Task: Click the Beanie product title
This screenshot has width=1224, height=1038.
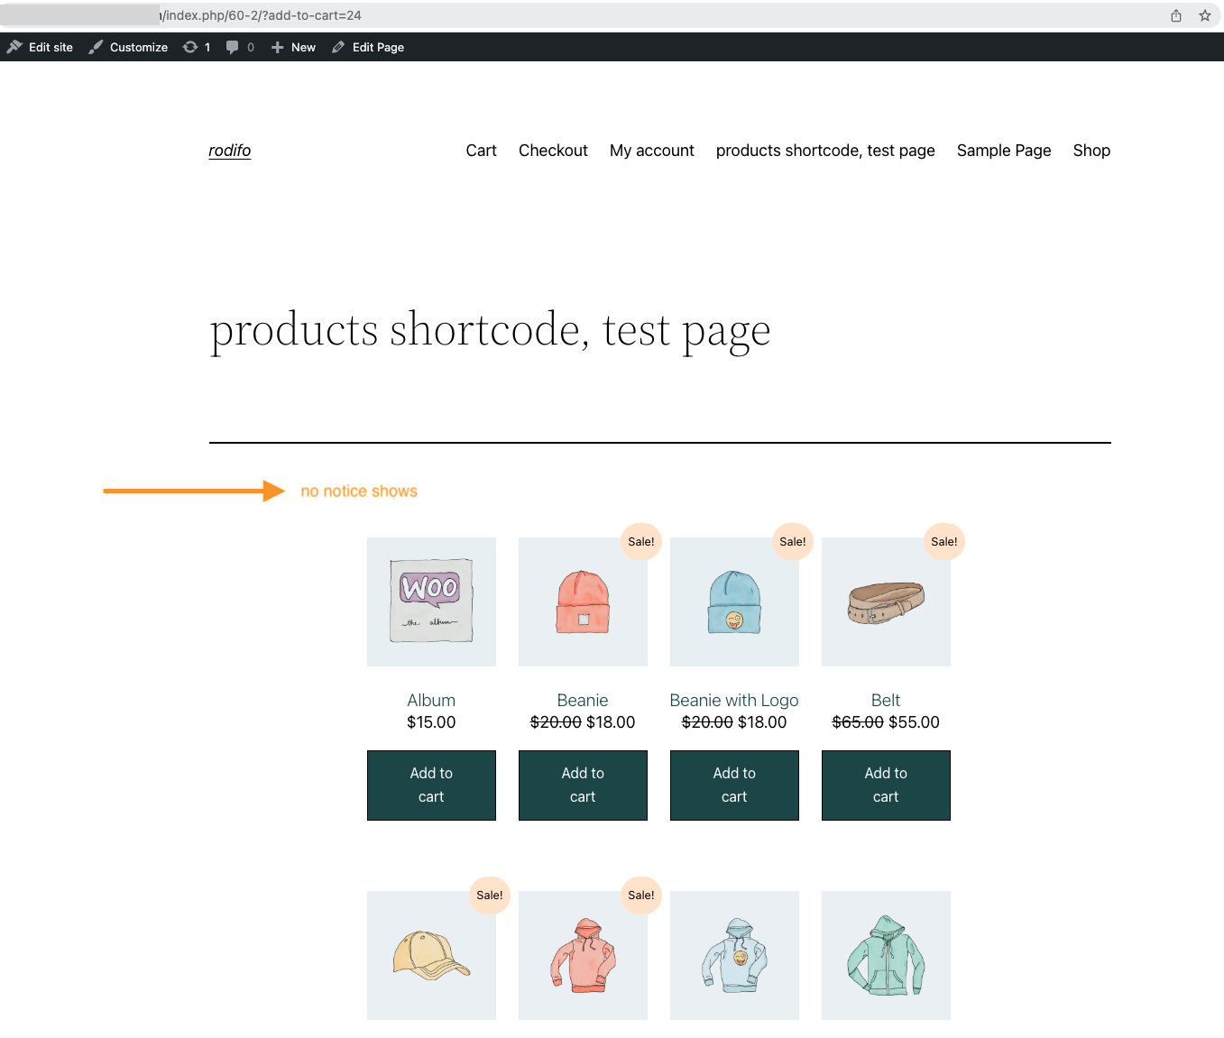Action: click(x=583, y=700)
